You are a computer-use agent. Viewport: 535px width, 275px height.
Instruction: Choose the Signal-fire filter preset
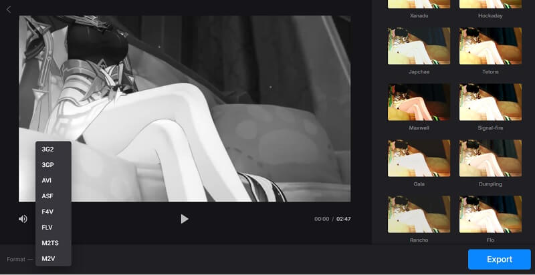(x=490, y=101)
